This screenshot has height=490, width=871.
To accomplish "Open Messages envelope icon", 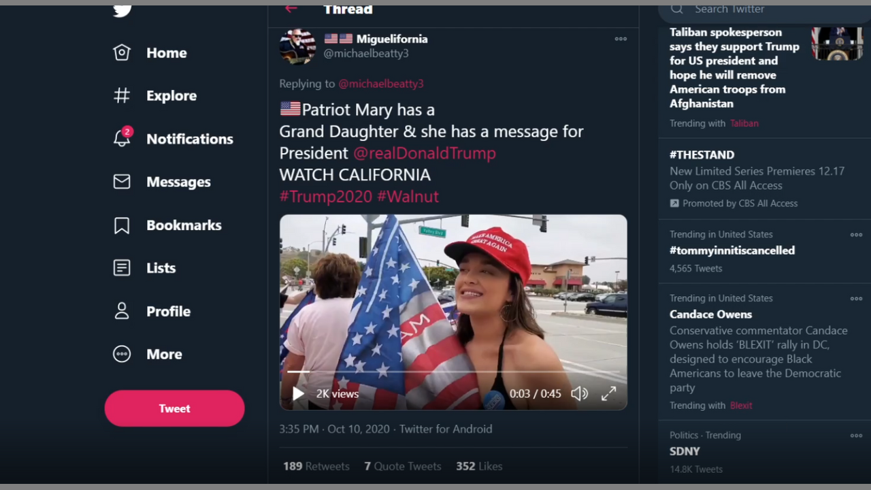I will (122, 182).
